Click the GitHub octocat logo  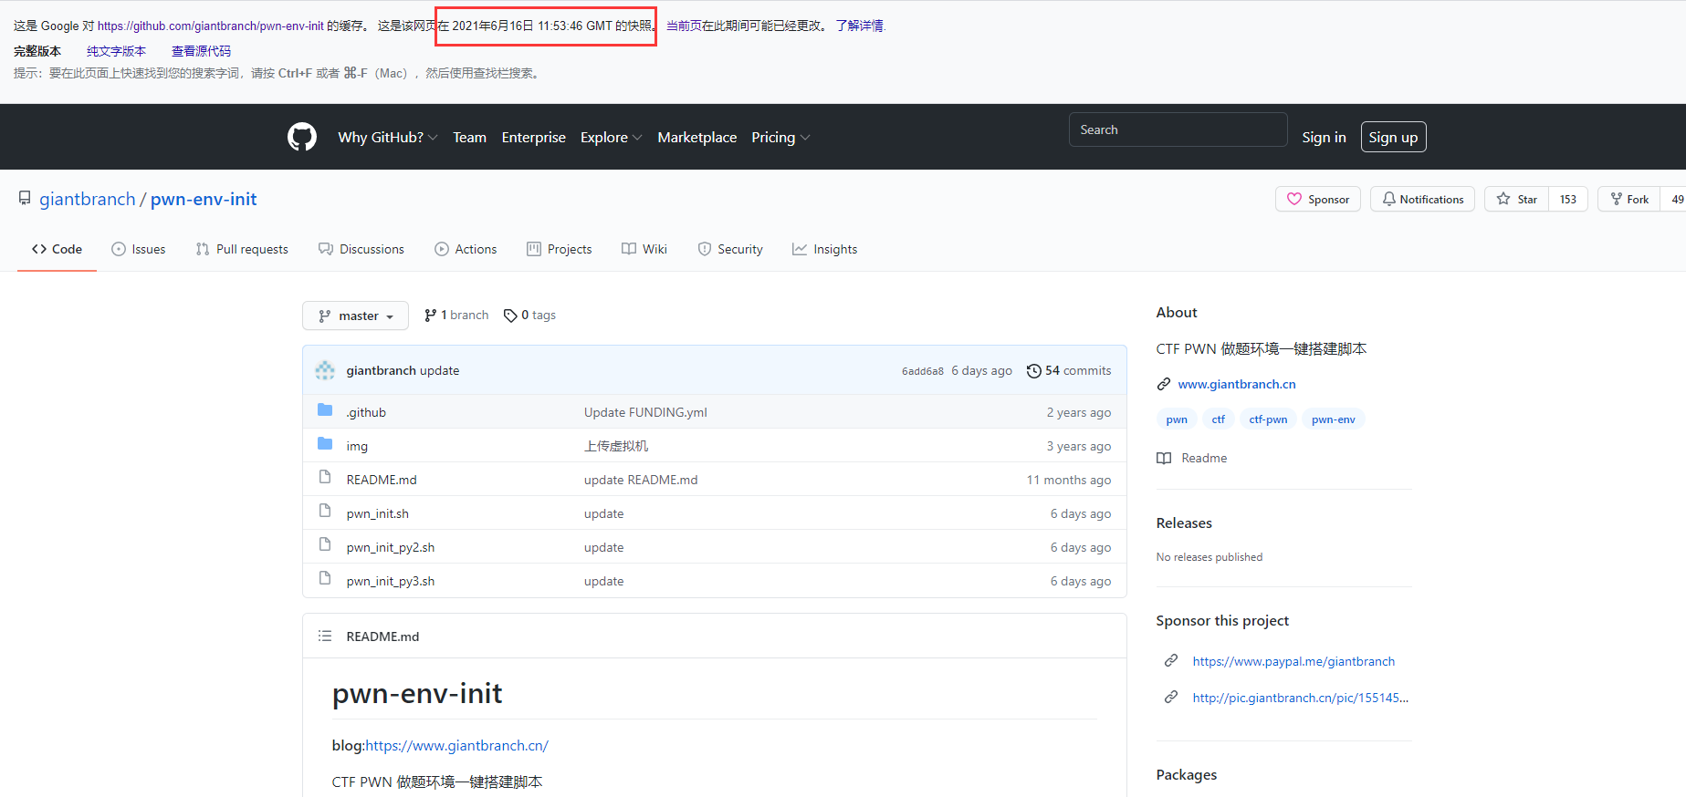pos(302,137)
